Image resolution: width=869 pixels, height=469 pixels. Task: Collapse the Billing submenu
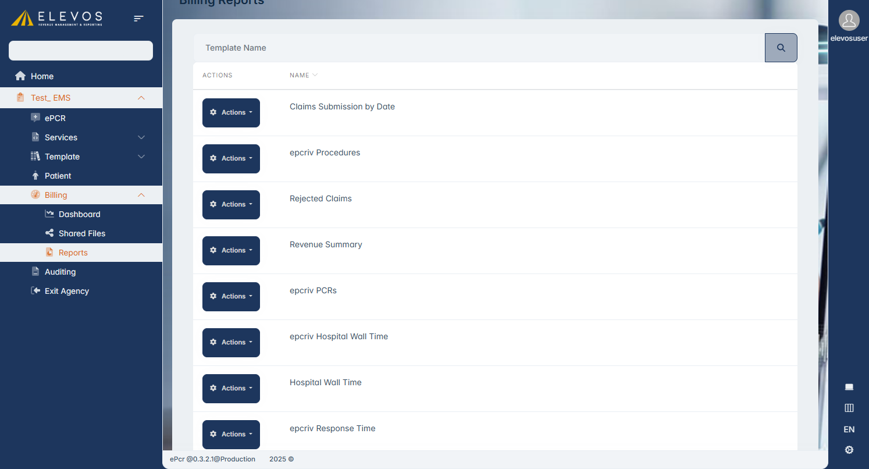point(141,195)
